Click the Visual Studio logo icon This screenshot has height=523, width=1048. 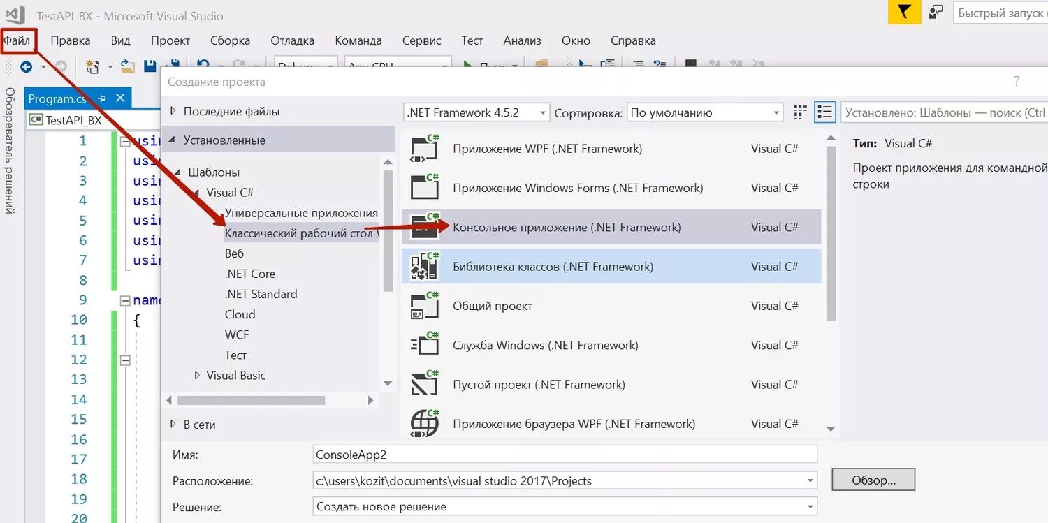click(15, 14)
